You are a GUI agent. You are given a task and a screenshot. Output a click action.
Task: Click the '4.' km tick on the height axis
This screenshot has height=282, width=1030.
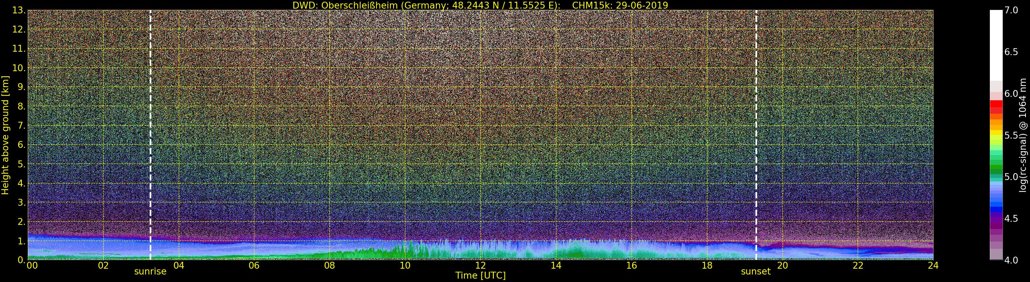tap(21, 183)
